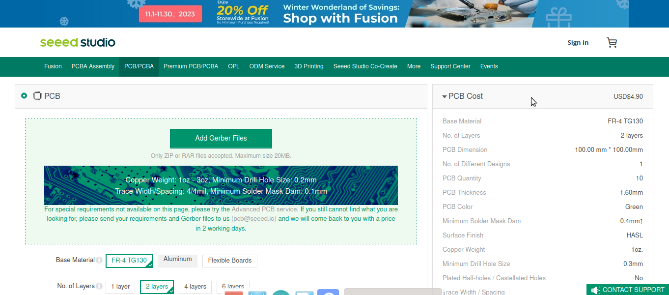Choose Aluminum base material

tap(177, 259)
